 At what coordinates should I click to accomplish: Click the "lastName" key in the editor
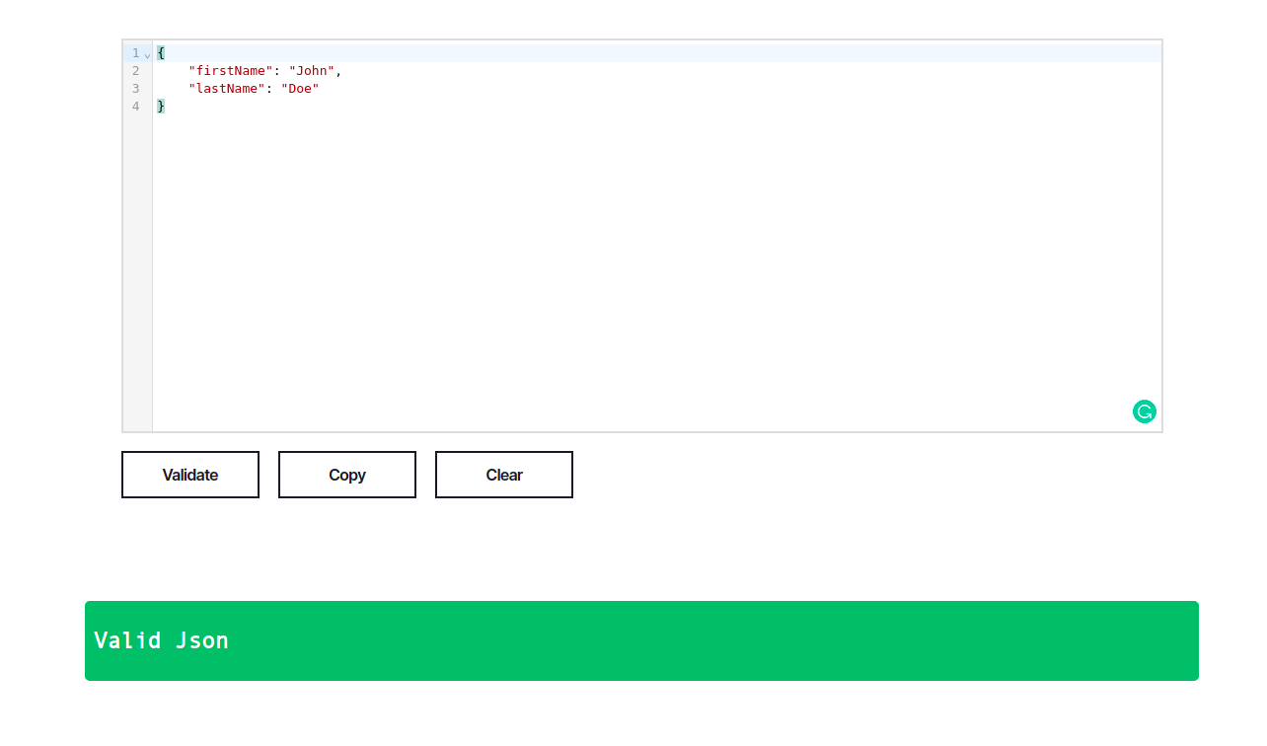(227, 89)
